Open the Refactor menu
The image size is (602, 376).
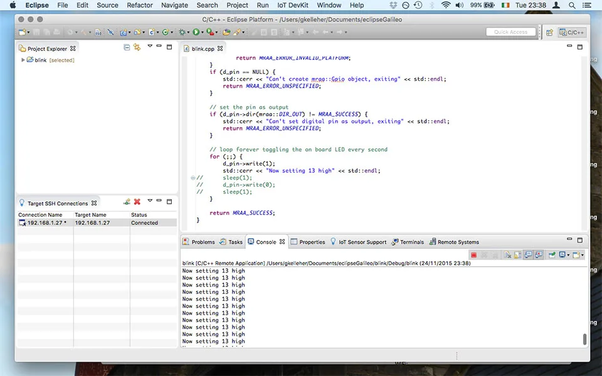point(139,5)
